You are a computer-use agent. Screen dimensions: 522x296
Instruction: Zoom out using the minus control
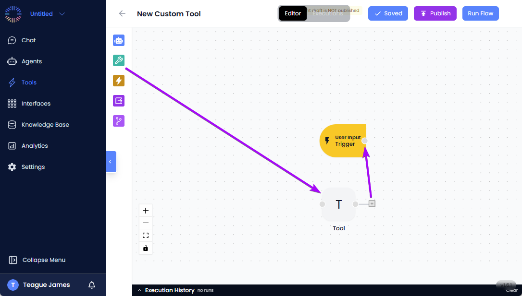click(x=145, y=223)
